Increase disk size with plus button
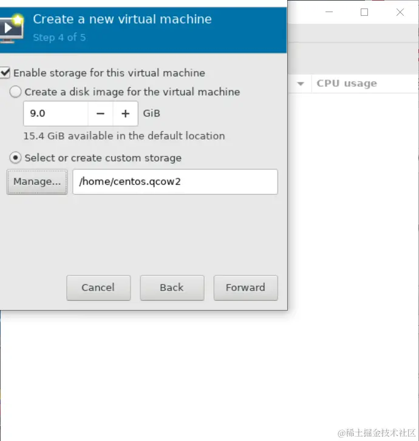Viewport: 419px width, 441px height. pos(125,113)
